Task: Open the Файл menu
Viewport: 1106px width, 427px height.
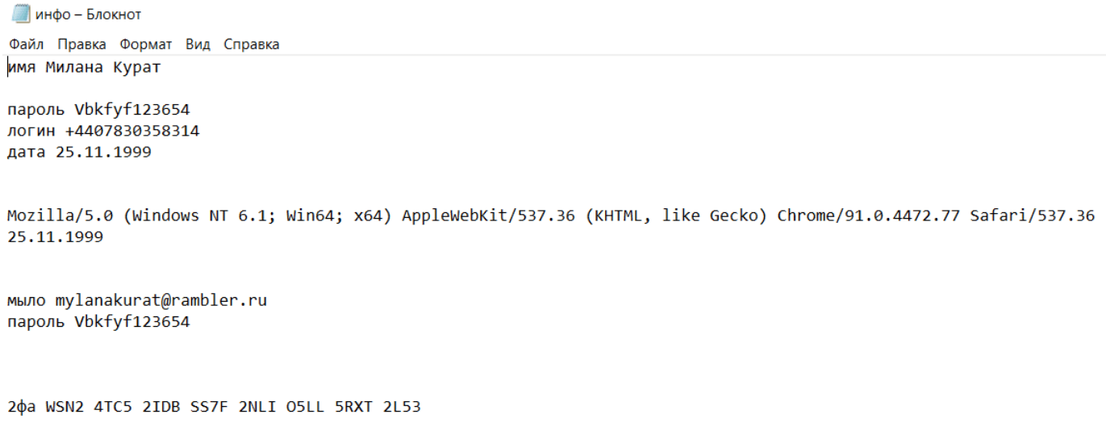Action: point(27,44)
